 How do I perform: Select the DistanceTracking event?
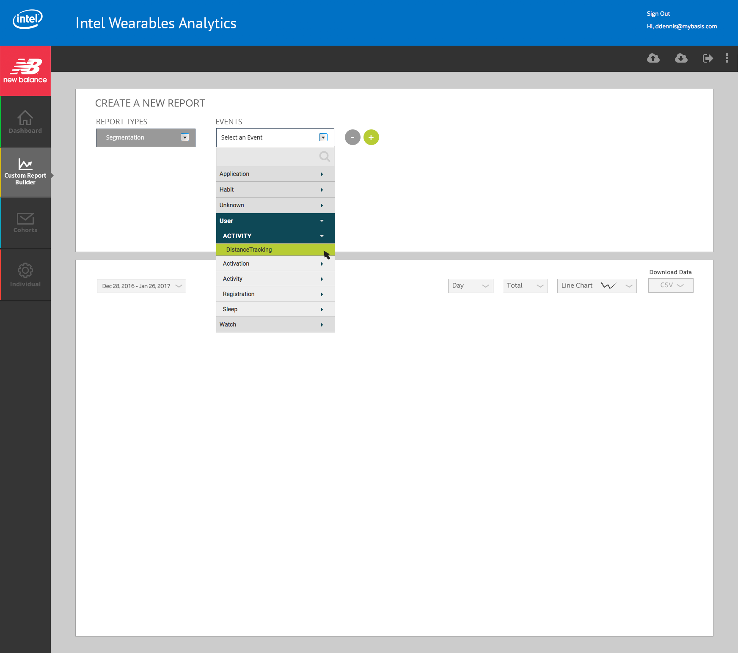coord(275,250)
